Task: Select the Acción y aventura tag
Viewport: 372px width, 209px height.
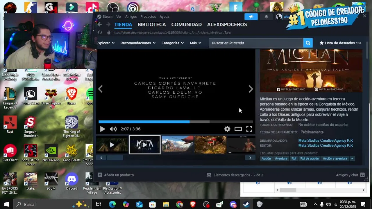Action: tap(335, 158)
